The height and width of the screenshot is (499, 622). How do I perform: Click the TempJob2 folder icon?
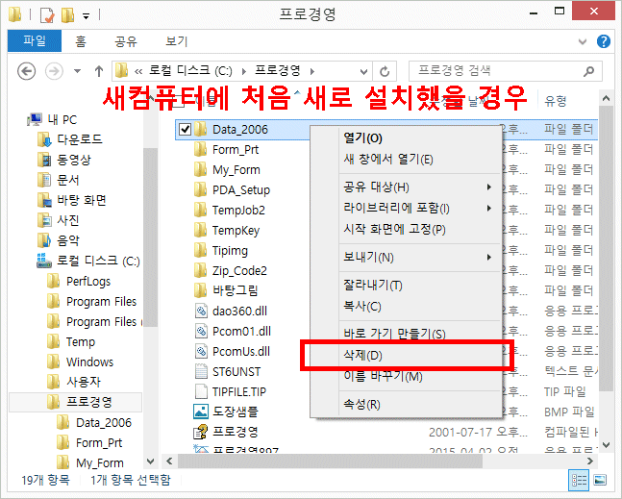201,211
